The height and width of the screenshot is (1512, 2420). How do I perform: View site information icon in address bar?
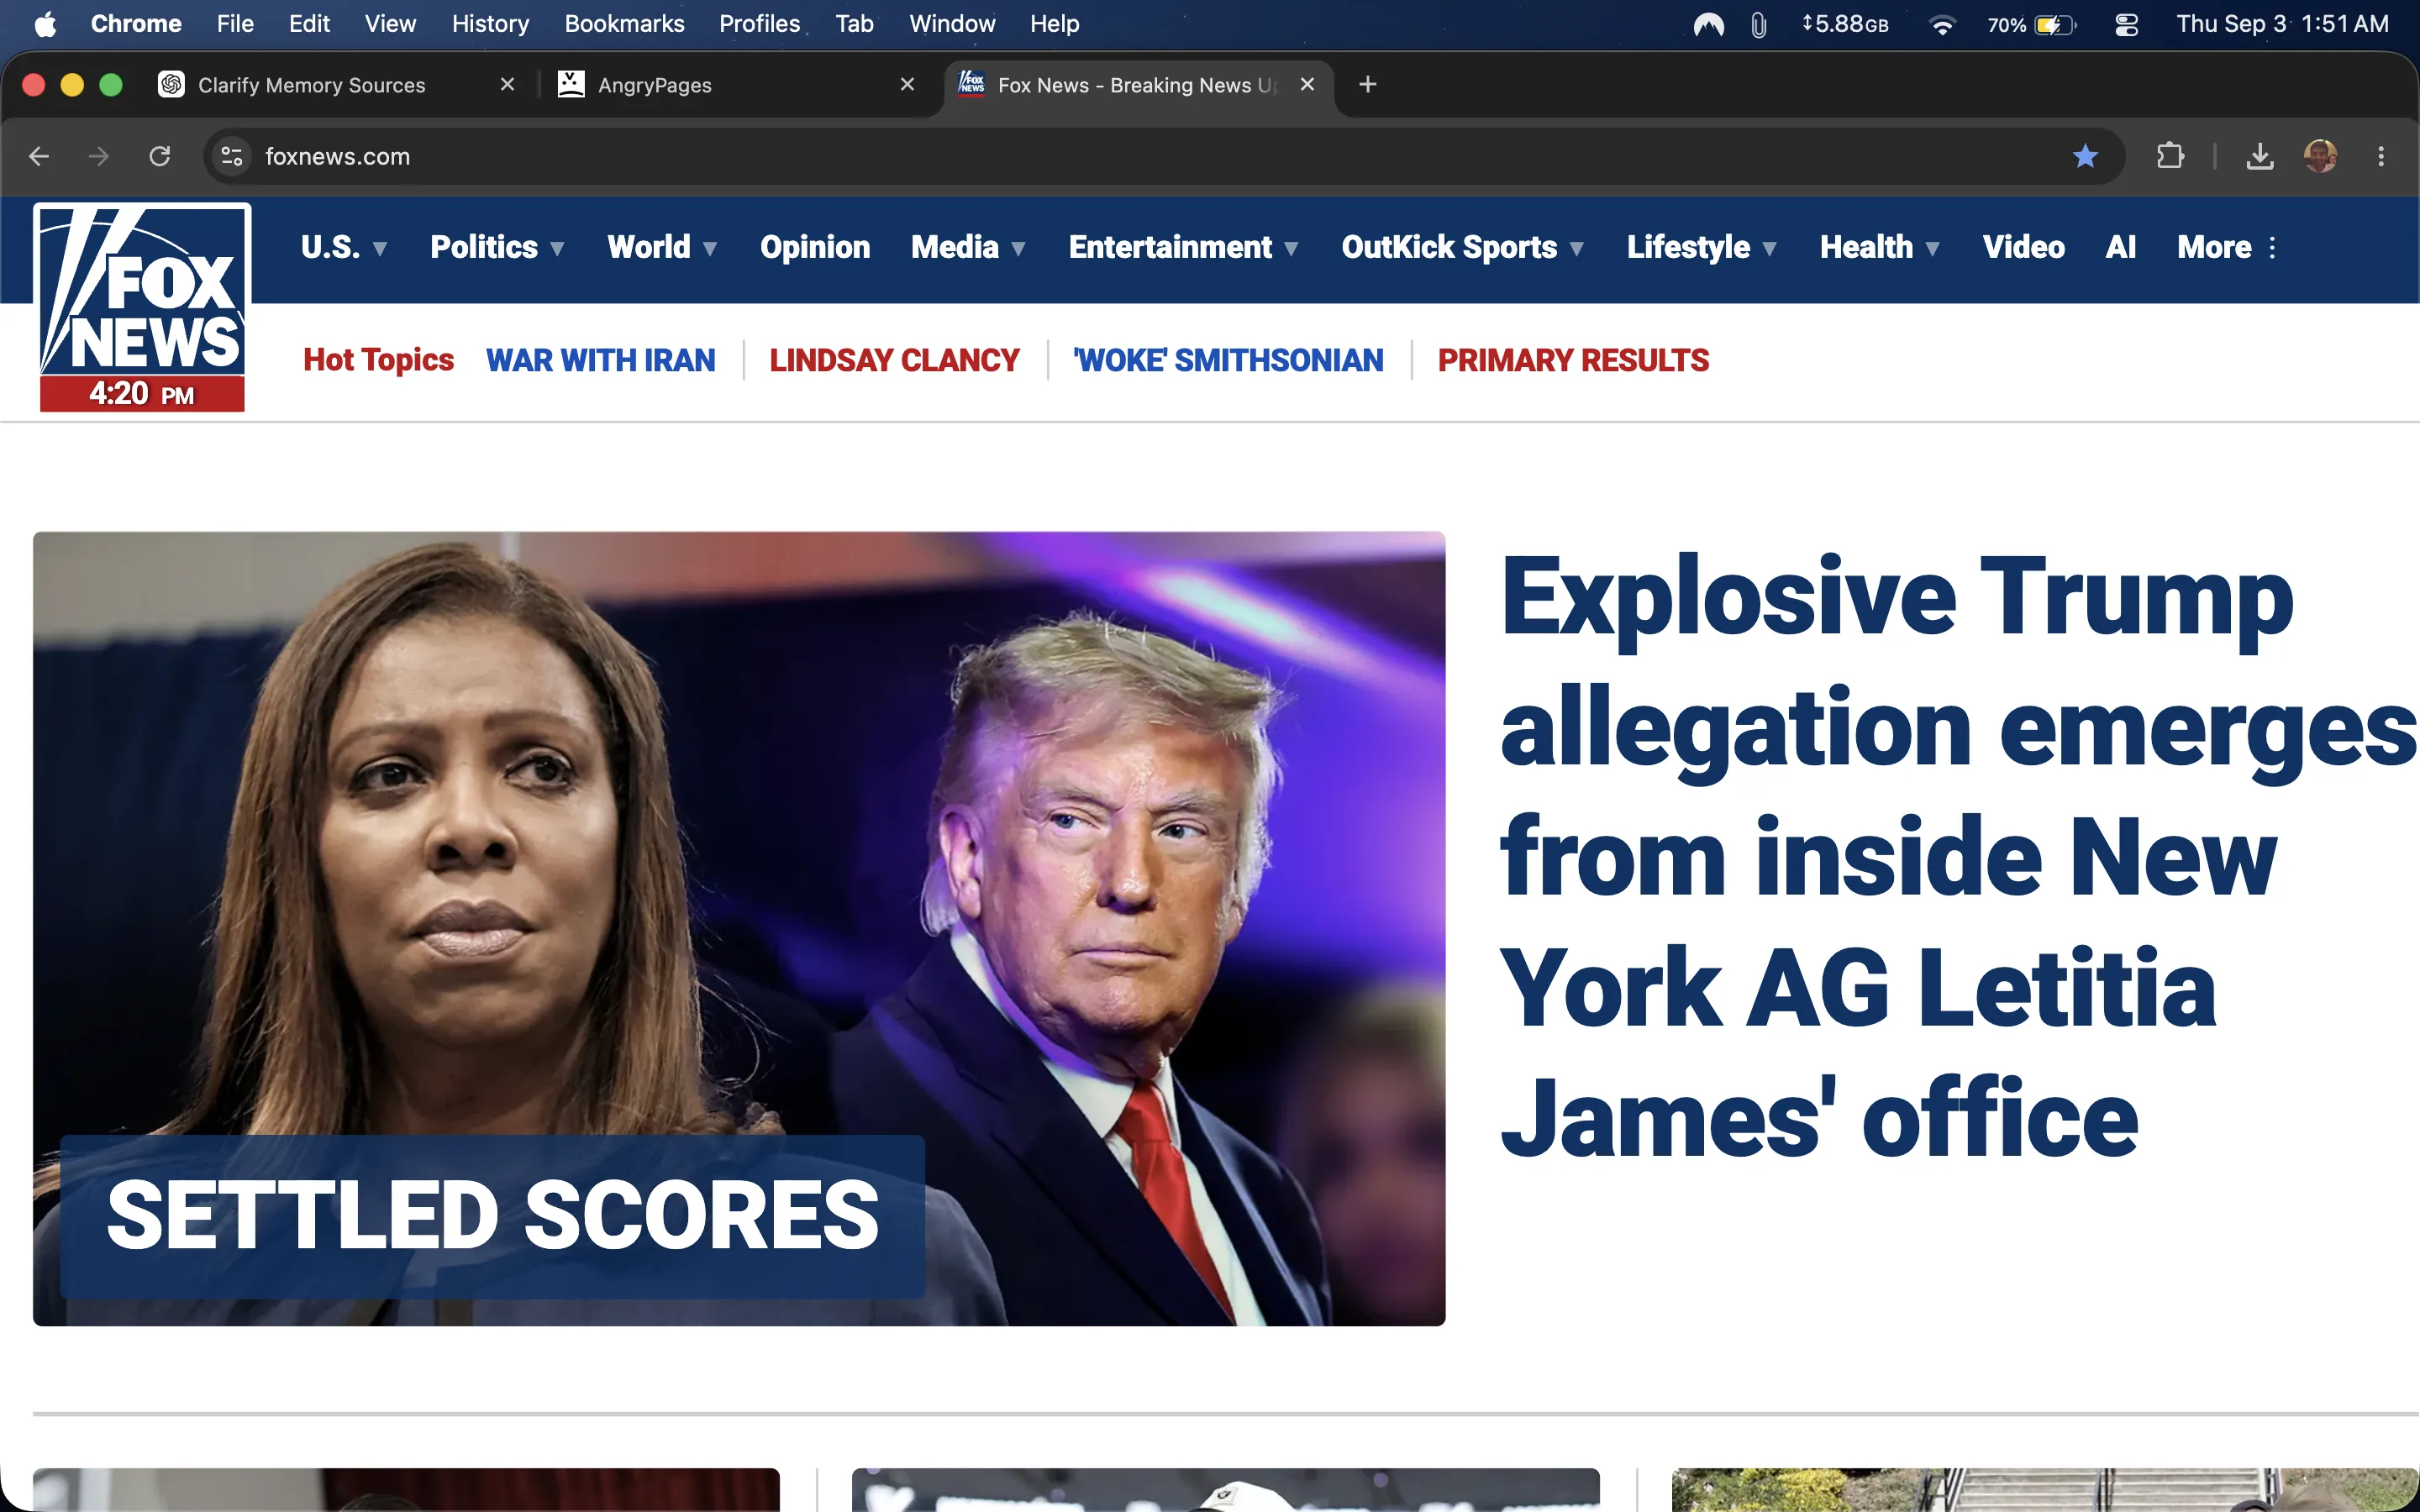point(232,156)
